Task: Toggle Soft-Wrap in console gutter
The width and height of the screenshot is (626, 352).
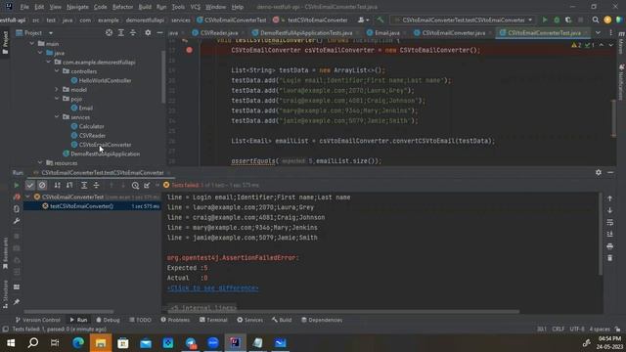Action: click(609, 222)
